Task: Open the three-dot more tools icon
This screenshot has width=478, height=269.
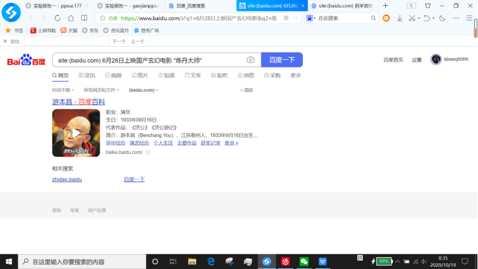Action: [x=456, y=18]
